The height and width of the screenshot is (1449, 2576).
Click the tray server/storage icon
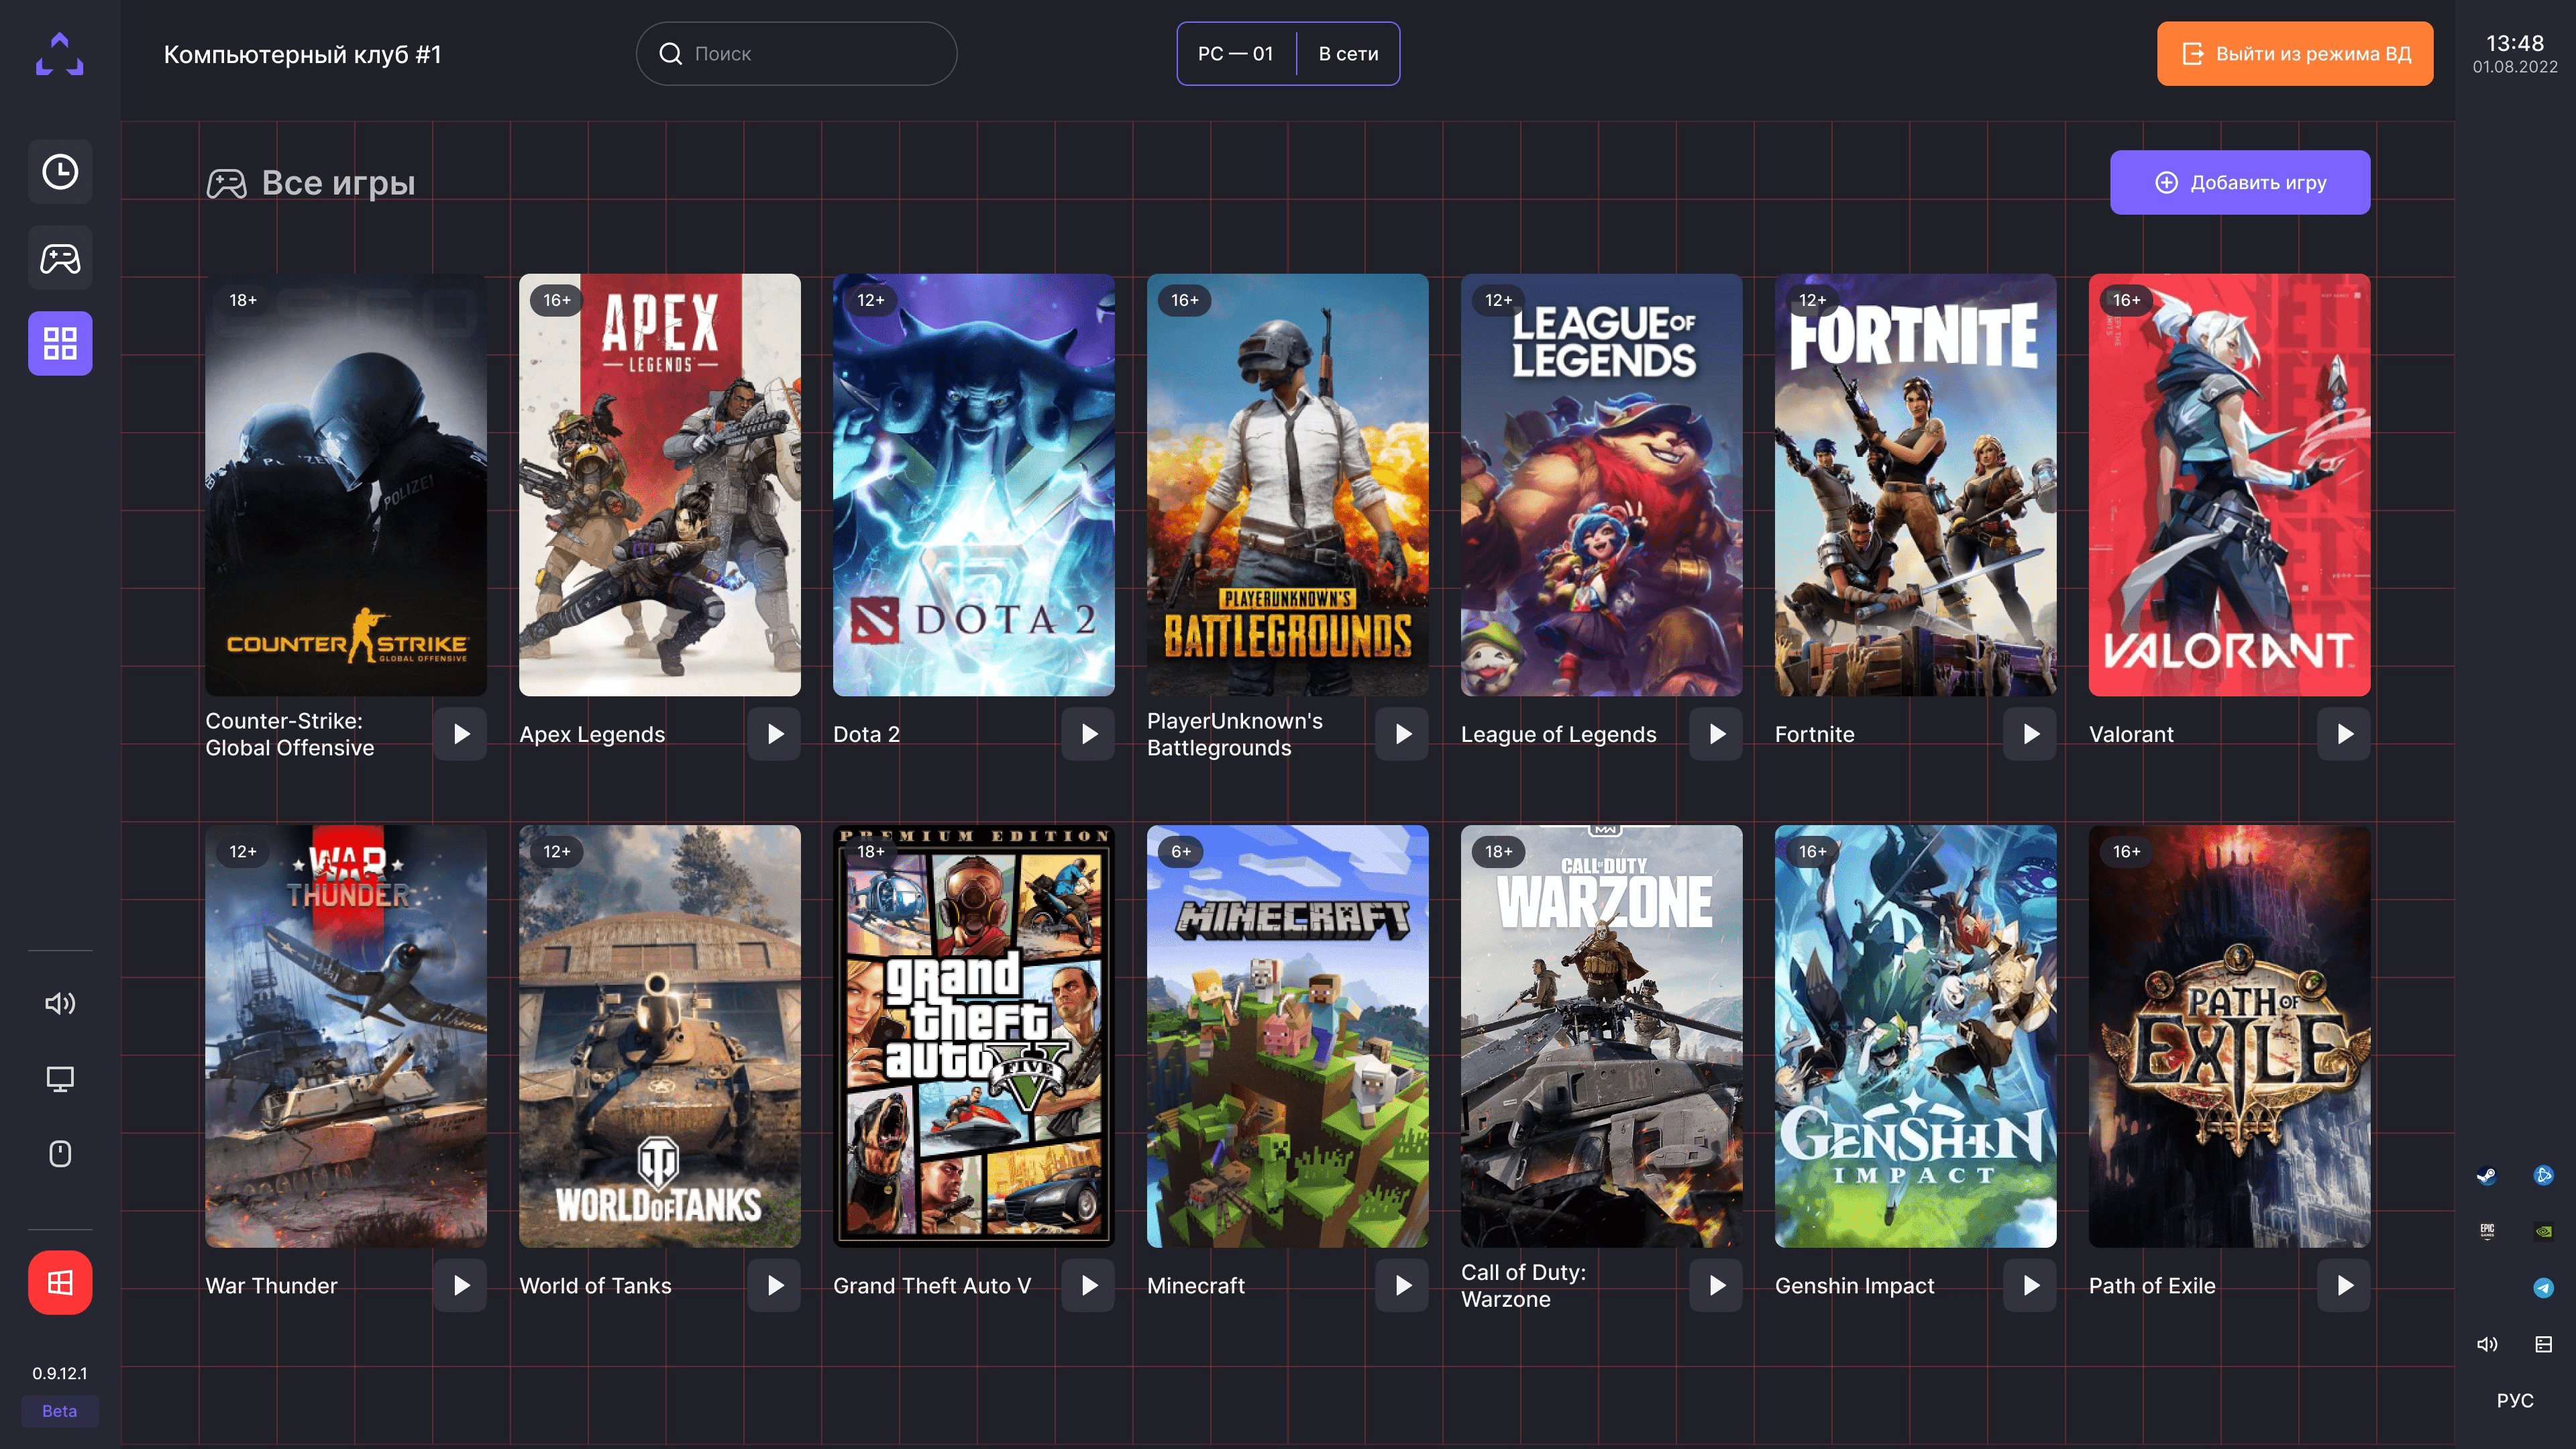[x=2544, y=1344]
